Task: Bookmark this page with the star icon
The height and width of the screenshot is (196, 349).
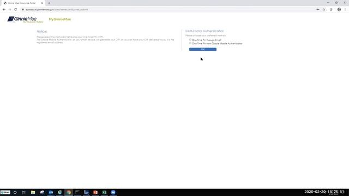Action: (324, 10)
